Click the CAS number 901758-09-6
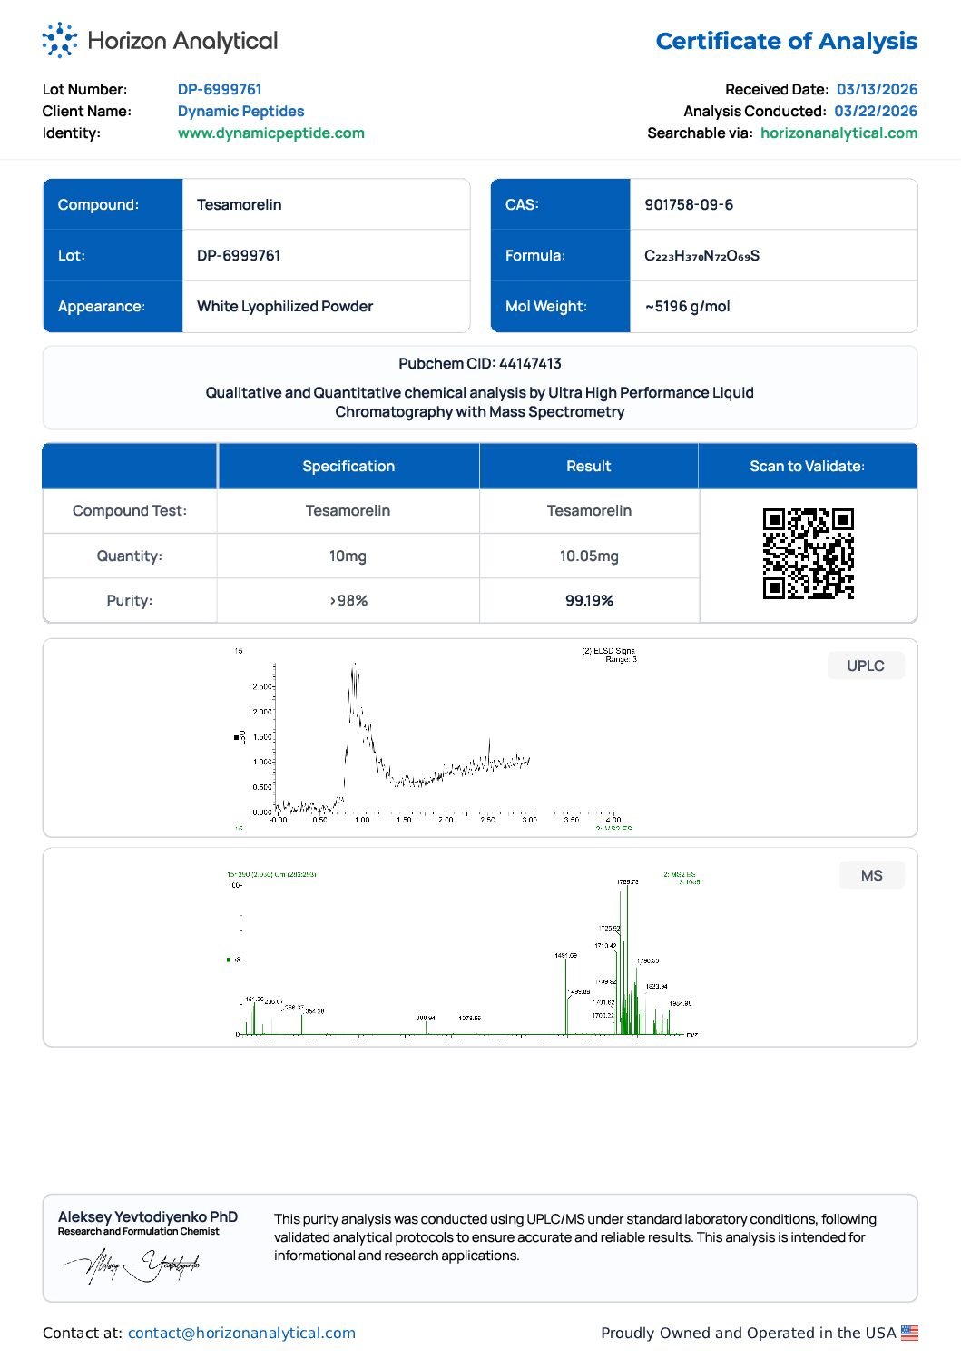Viewport: 961px width, 1359px height. pos(689,205)
